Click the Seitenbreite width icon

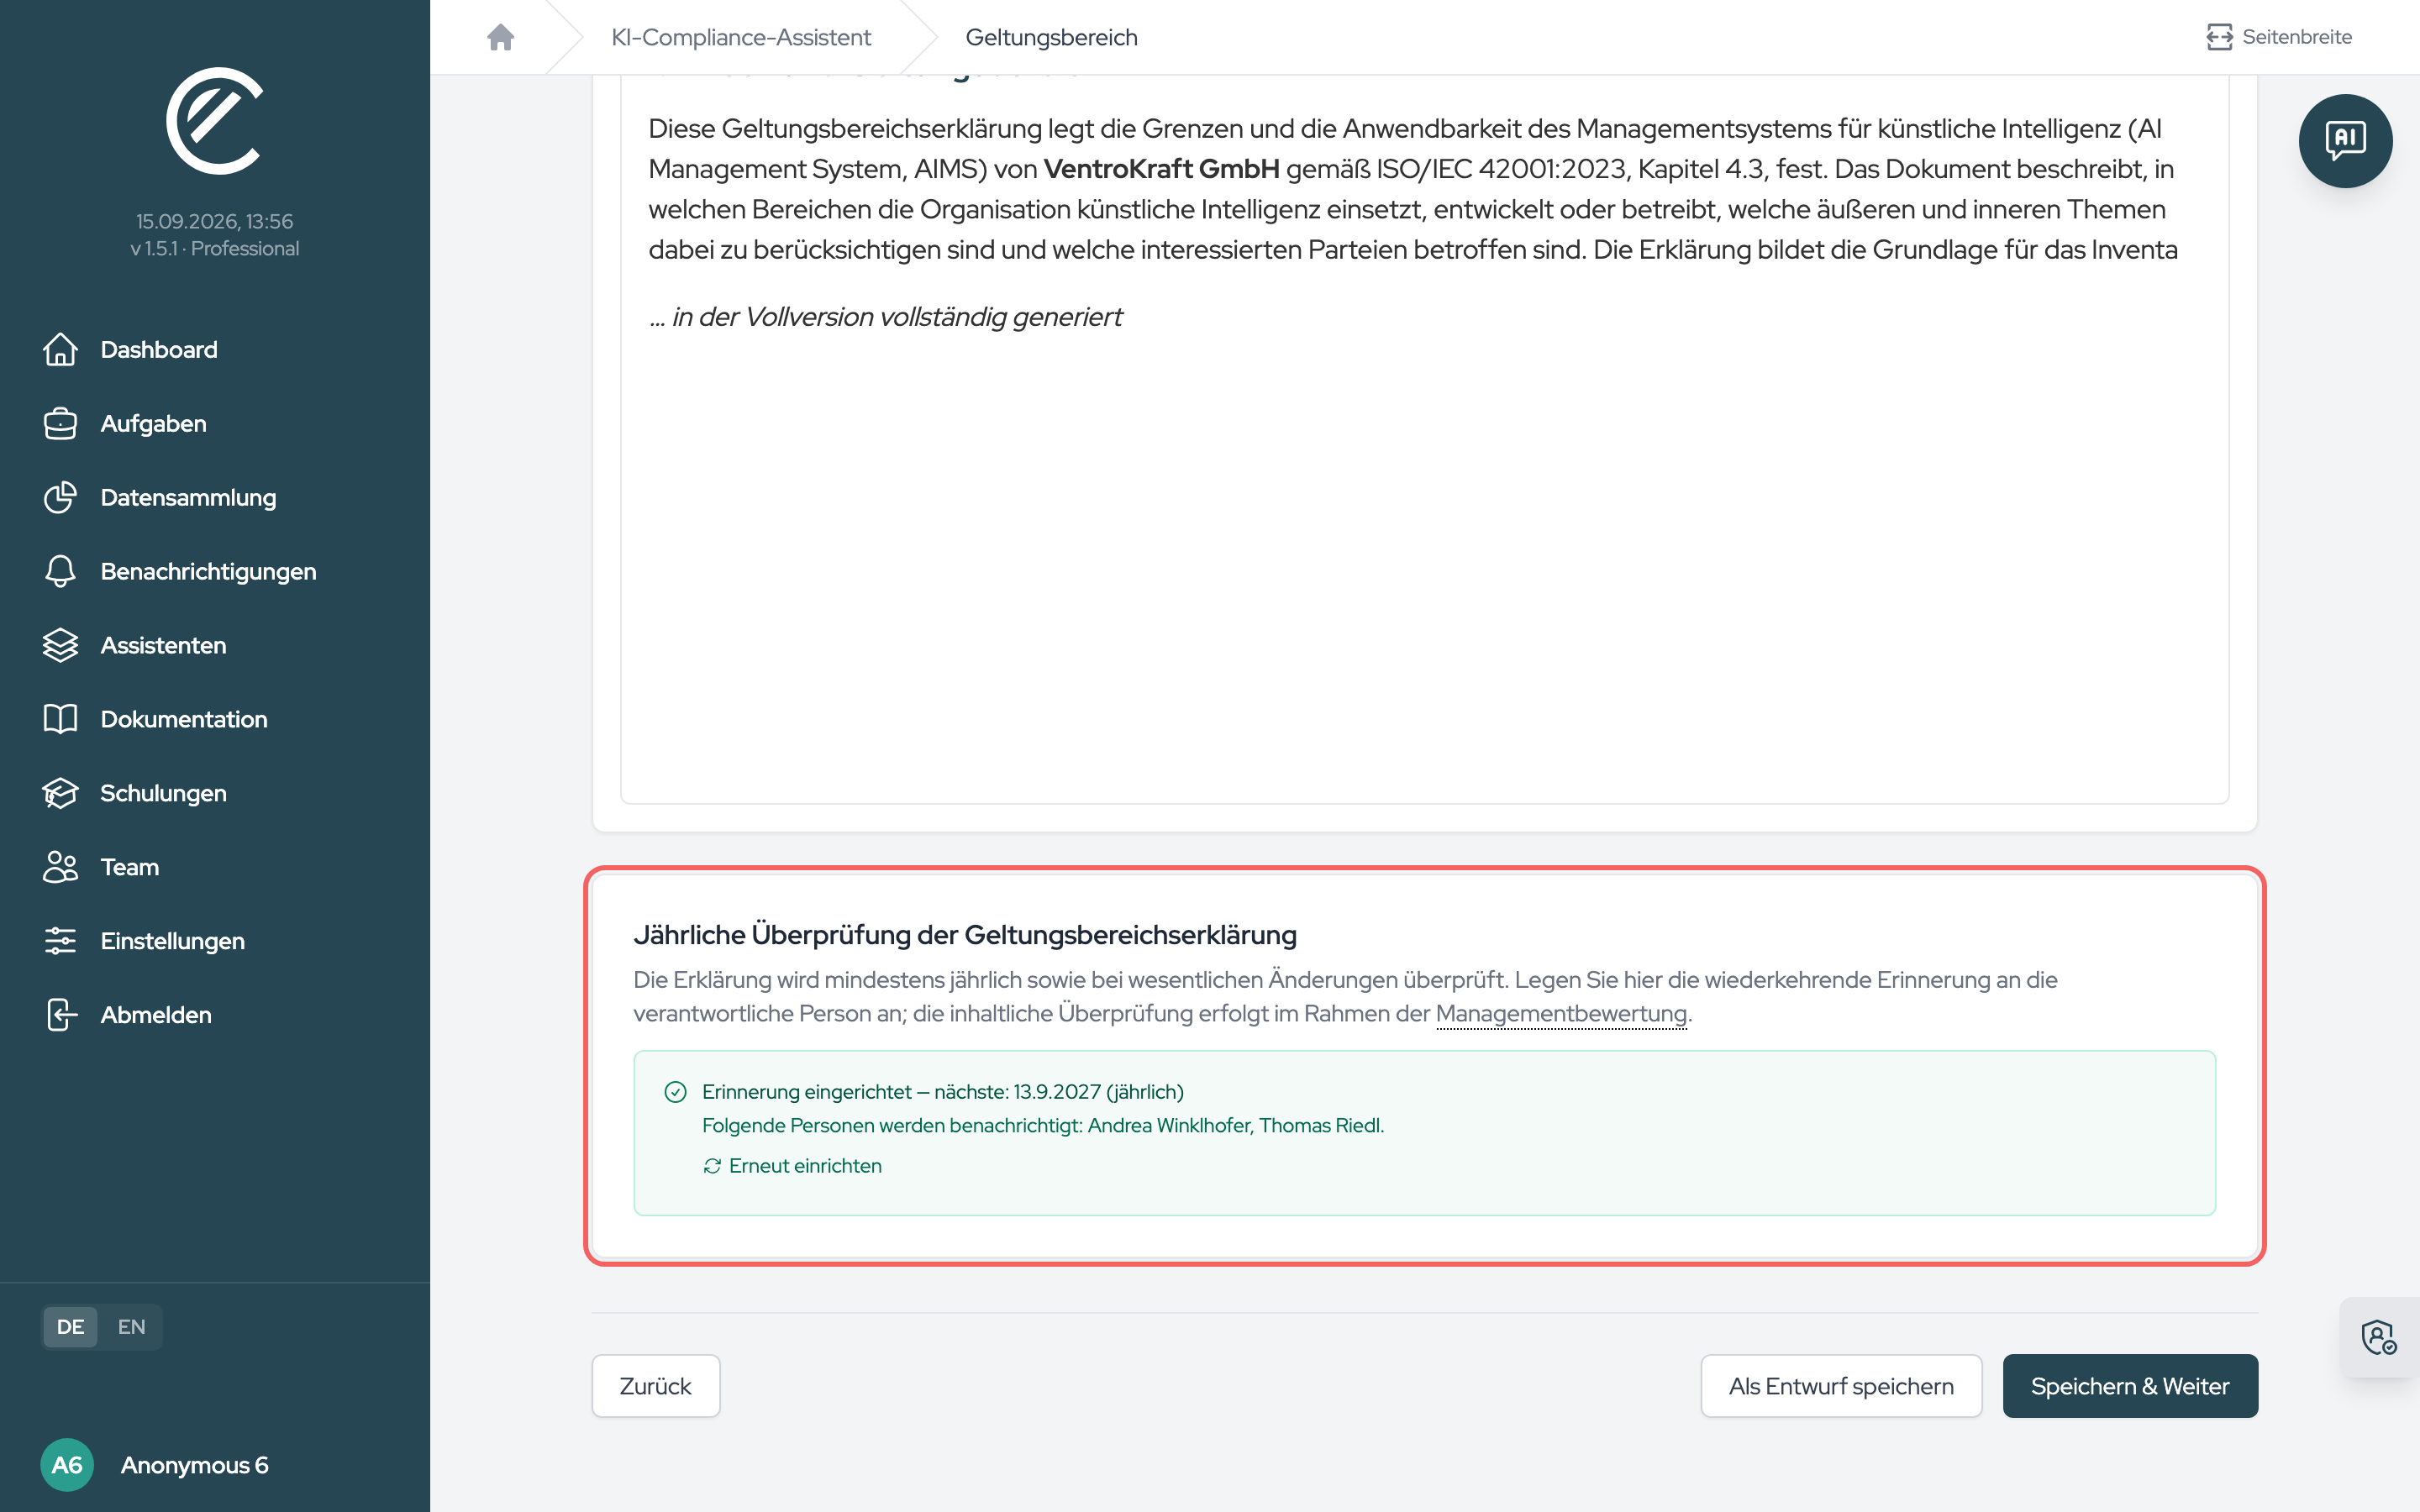[2219, 37]
